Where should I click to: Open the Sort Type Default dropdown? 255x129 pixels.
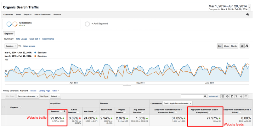pyautogui.click(x=55, y=96)
